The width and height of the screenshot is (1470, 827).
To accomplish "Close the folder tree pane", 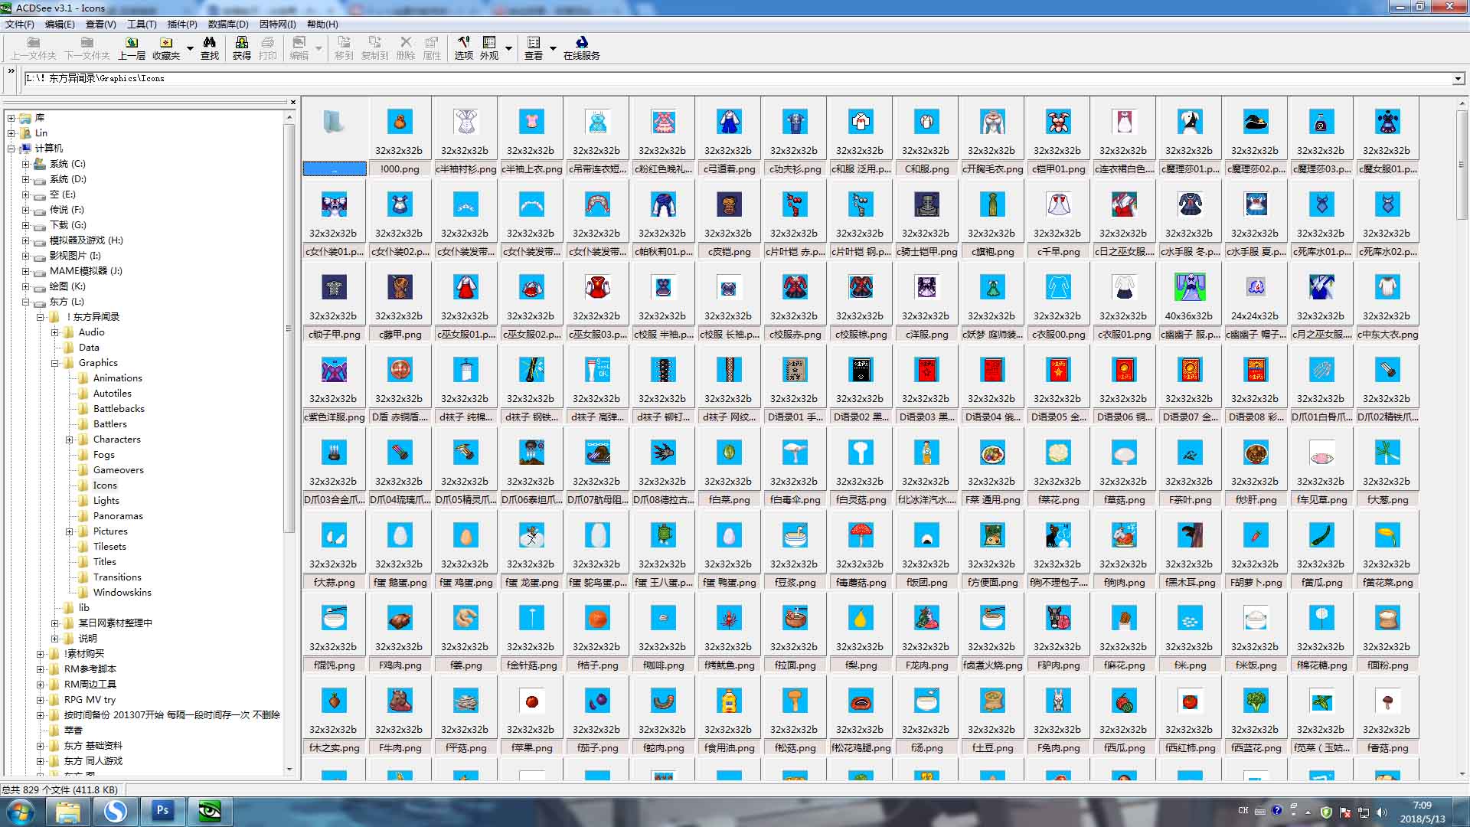I will [x=292, y=102].
